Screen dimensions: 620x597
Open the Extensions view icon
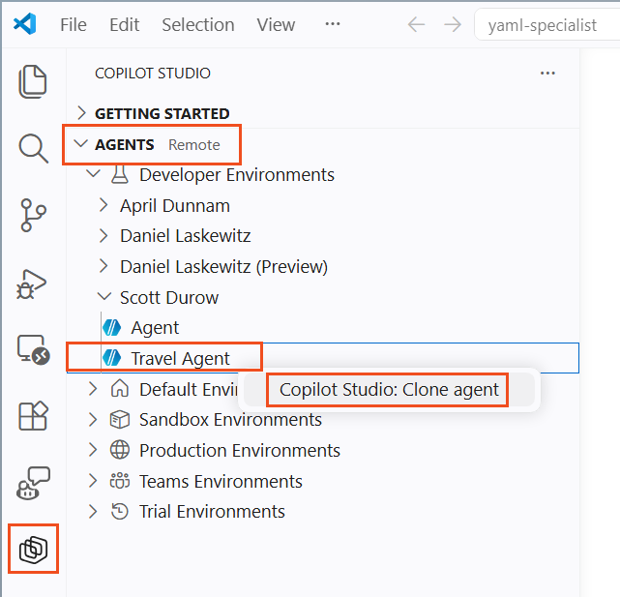[x=33, y=416]
